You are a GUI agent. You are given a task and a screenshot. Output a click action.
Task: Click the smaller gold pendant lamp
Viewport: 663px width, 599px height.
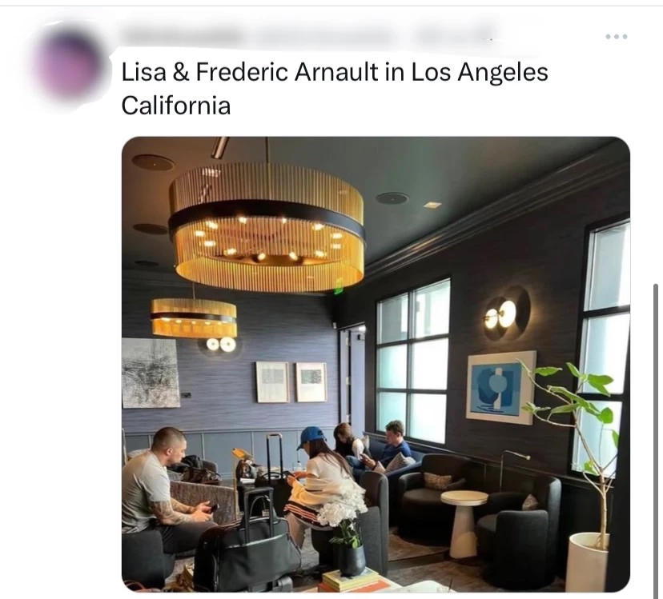194,317
